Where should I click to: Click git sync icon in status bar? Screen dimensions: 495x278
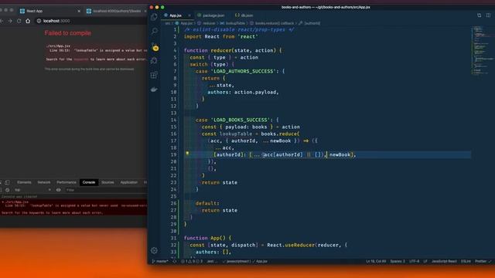174,261
